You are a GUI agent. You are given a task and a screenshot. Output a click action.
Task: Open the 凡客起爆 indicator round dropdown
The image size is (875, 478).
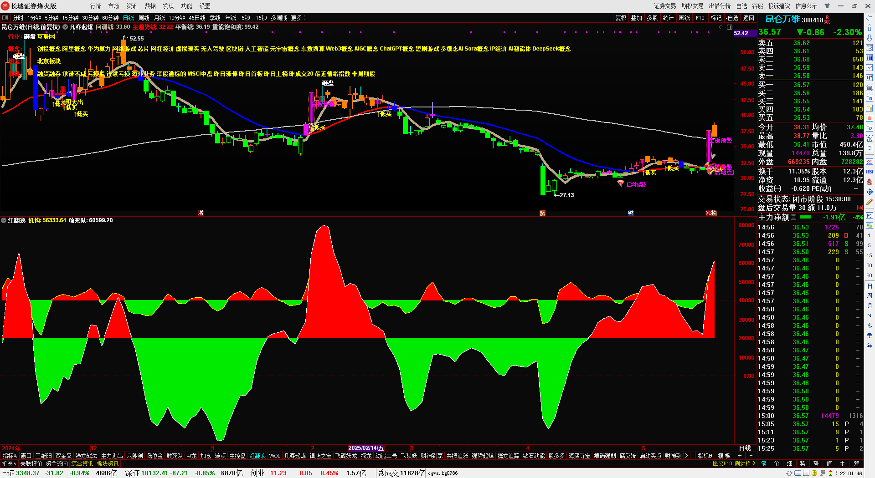(65, 27)
